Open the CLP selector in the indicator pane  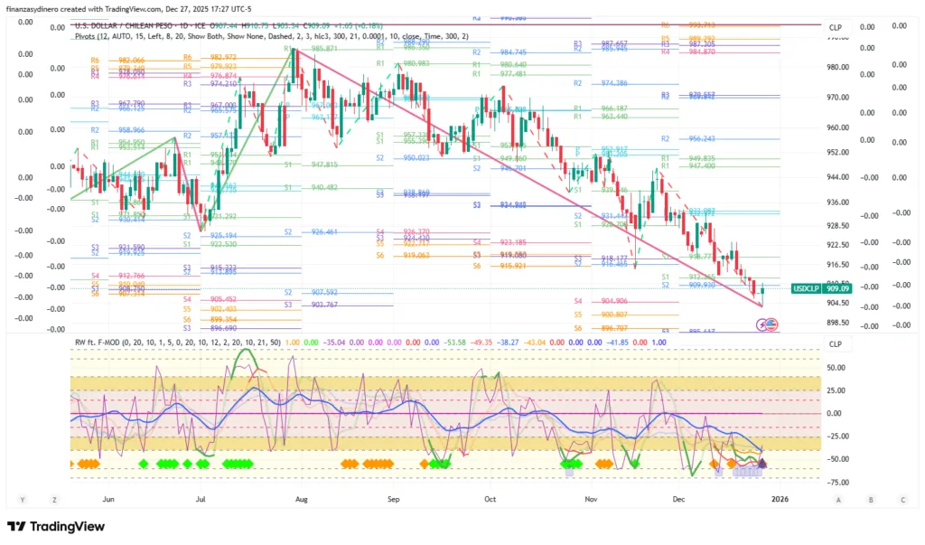tap(836, 344)
